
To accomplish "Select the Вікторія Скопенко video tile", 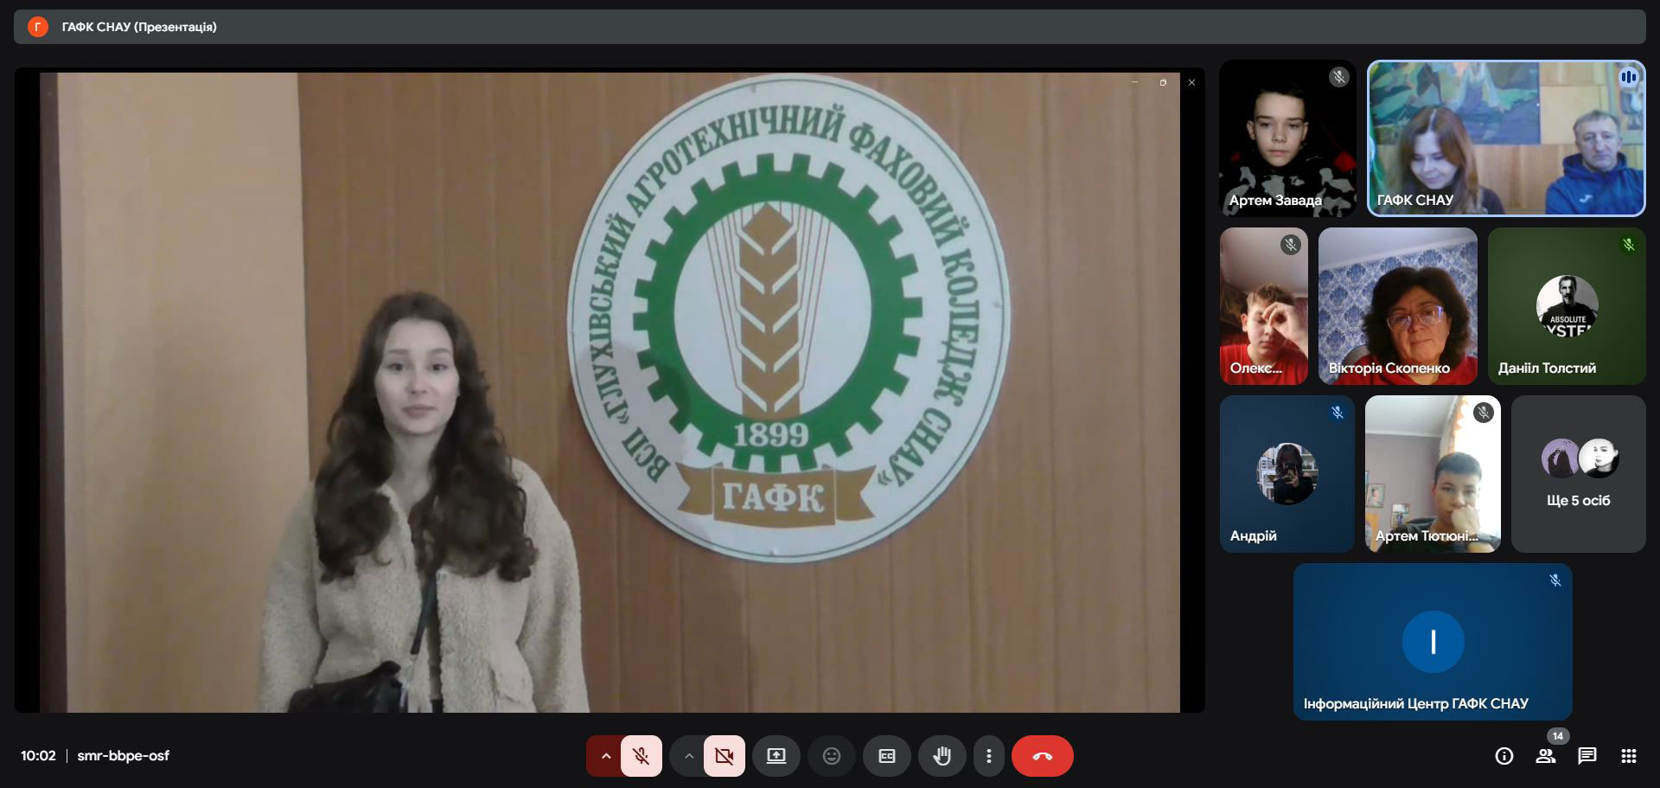I will click(1397, 306).
